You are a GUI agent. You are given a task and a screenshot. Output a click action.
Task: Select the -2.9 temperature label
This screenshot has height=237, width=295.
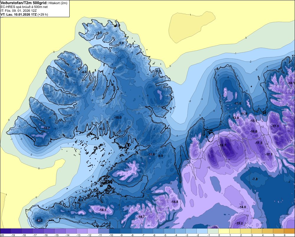pyautogui.click(x=117, y=25)
